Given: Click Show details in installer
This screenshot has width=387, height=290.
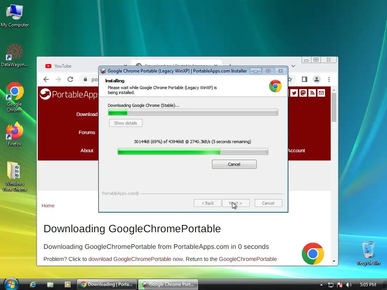Looking at the screenshot, I should point(125,123).
